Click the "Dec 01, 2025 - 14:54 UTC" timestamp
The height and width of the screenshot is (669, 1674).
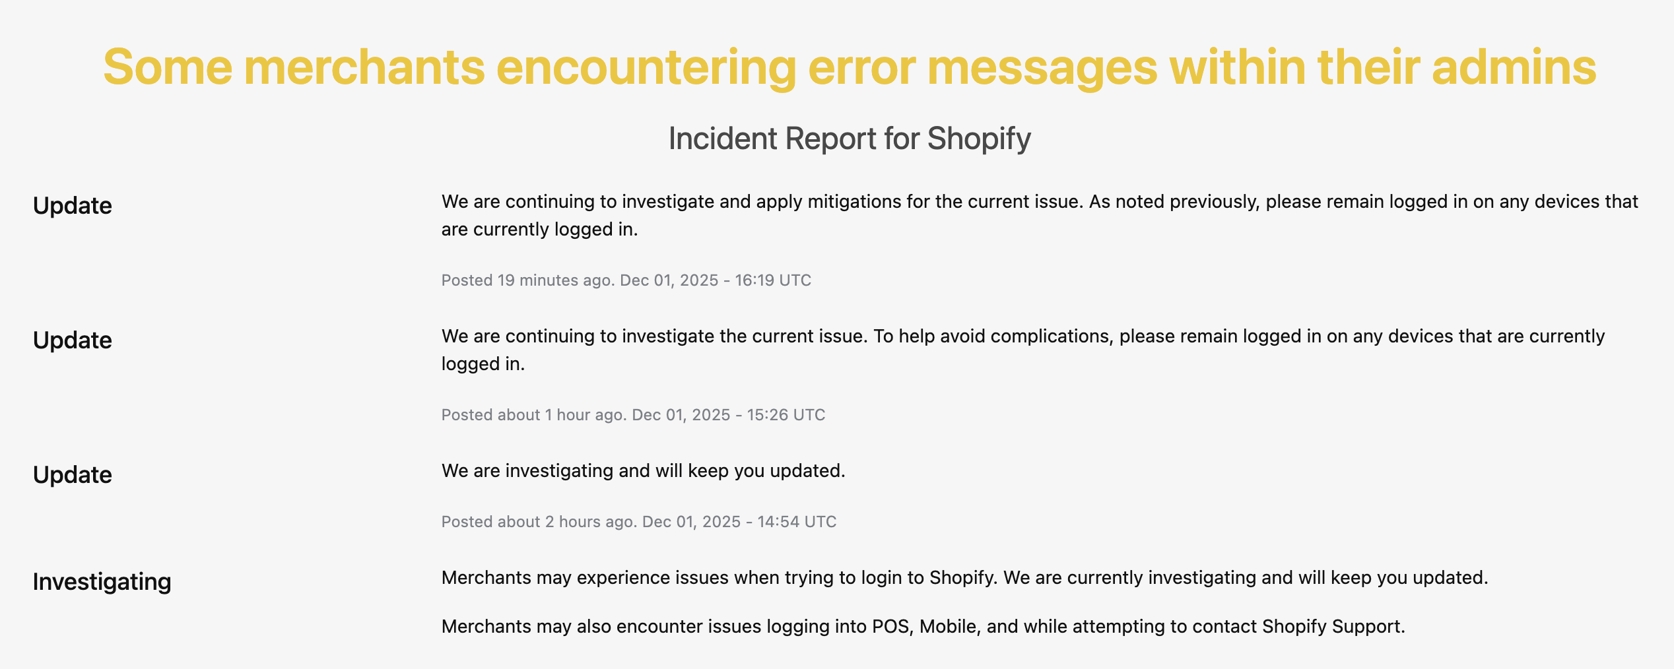coord(739,522)
